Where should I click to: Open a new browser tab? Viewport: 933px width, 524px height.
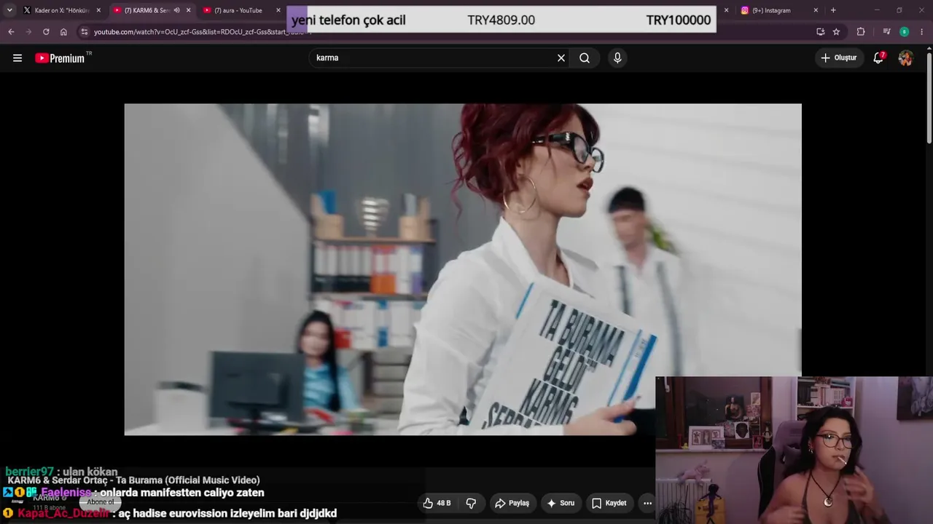click(x=833, y=10)
